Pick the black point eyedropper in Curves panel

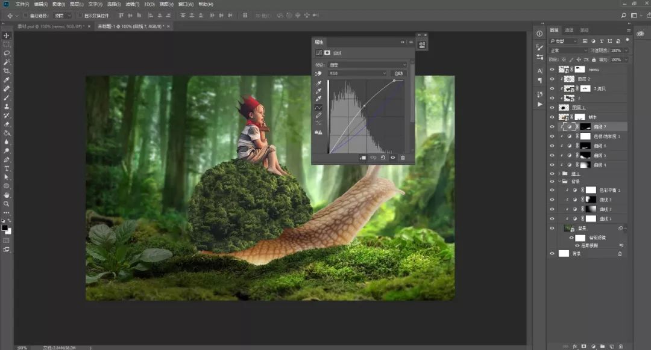[x=318, y=83]
